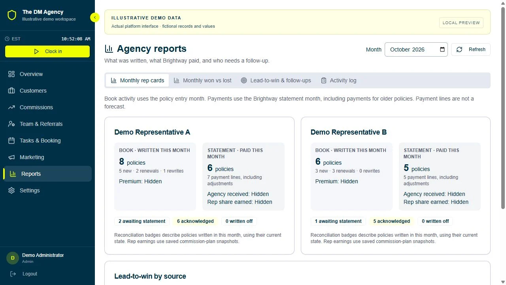Viewport: 506px width, 285px height.
Task: Click the clock icon beside EST
Action: point(7,39)
